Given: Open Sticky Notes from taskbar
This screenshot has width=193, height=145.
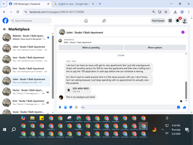Looking at the screenshot, I should pyautogui.click(x=42, y=118).
